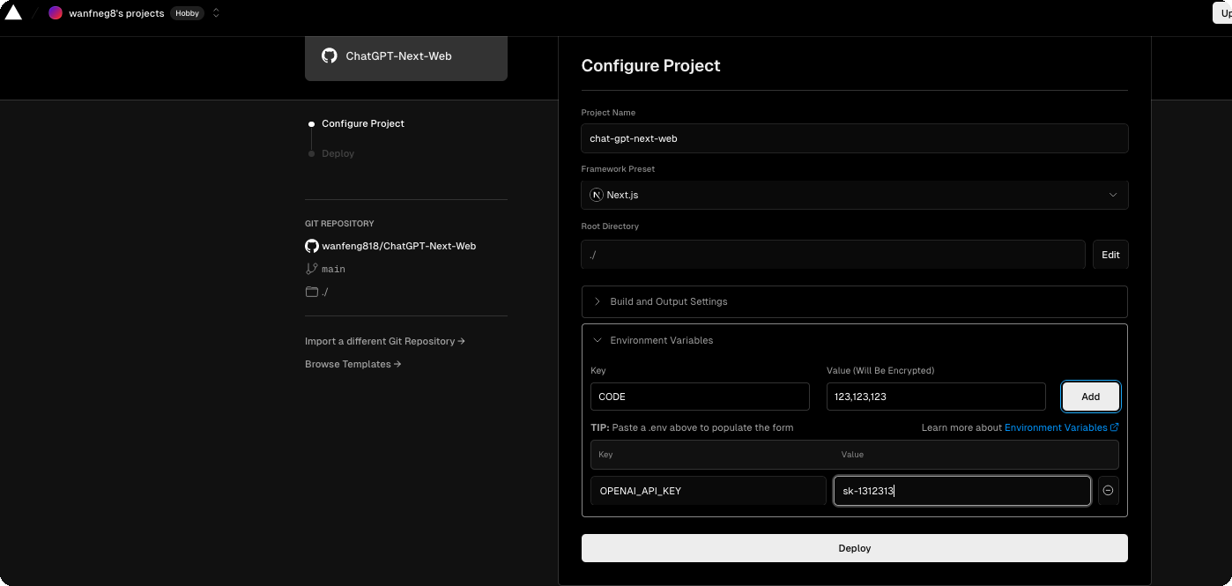The width and height of the screenshot is (1232, 586).
Task: Click the Next.js framework logo icon
Action: pyautogui.click(x=597, y=195)
